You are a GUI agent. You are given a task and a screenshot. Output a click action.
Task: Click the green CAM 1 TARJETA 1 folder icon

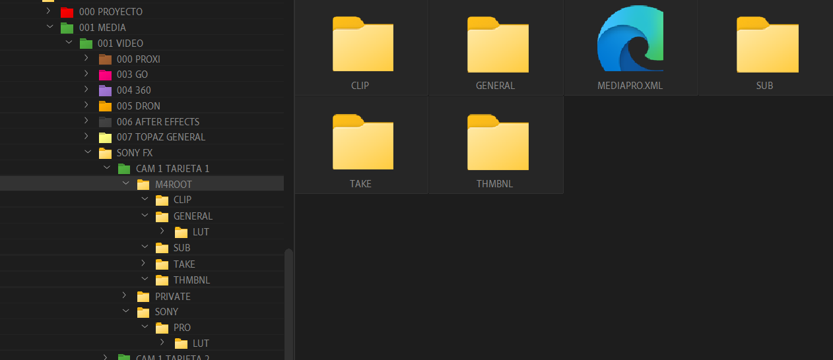124,169
